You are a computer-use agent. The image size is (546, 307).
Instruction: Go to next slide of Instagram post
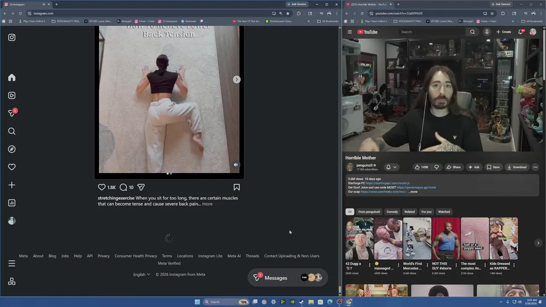tap(237, 79)
